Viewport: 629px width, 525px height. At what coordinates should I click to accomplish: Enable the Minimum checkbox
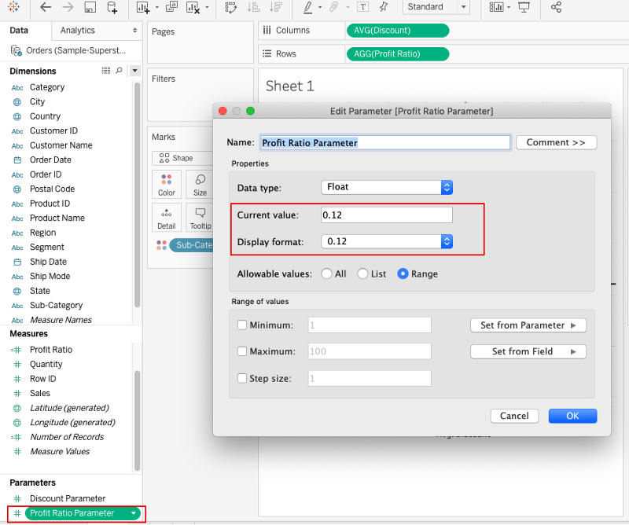pos(242,325)
